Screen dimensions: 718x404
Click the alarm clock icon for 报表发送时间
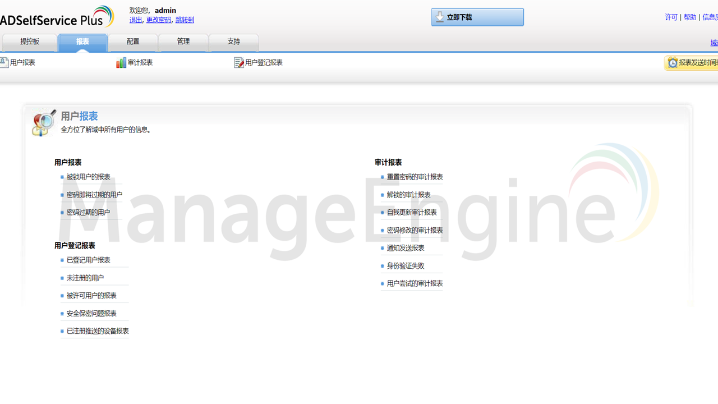point(672,62)
